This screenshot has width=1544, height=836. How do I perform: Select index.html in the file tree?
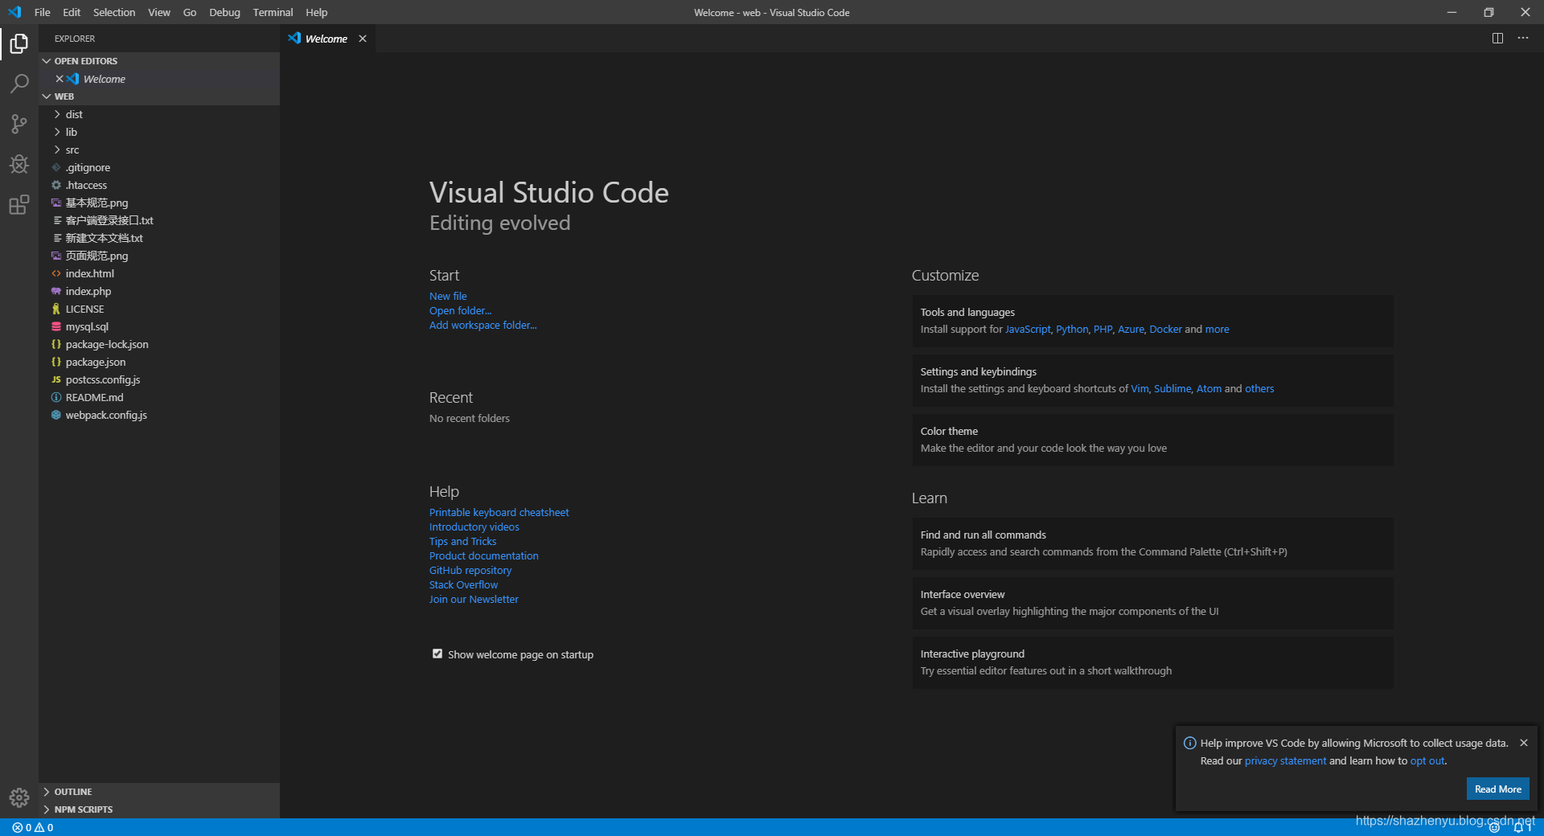point(89,273)
